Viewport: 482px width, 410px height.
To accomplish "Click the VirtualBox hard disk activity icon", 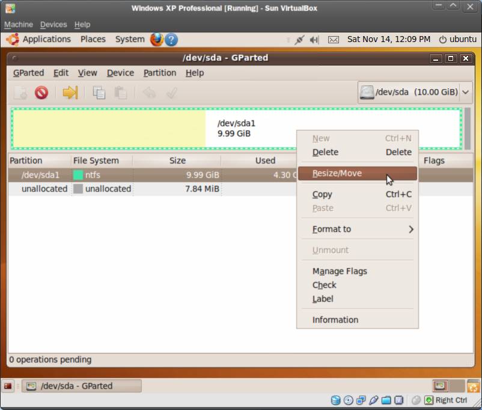I will click(x=336, y=400).
